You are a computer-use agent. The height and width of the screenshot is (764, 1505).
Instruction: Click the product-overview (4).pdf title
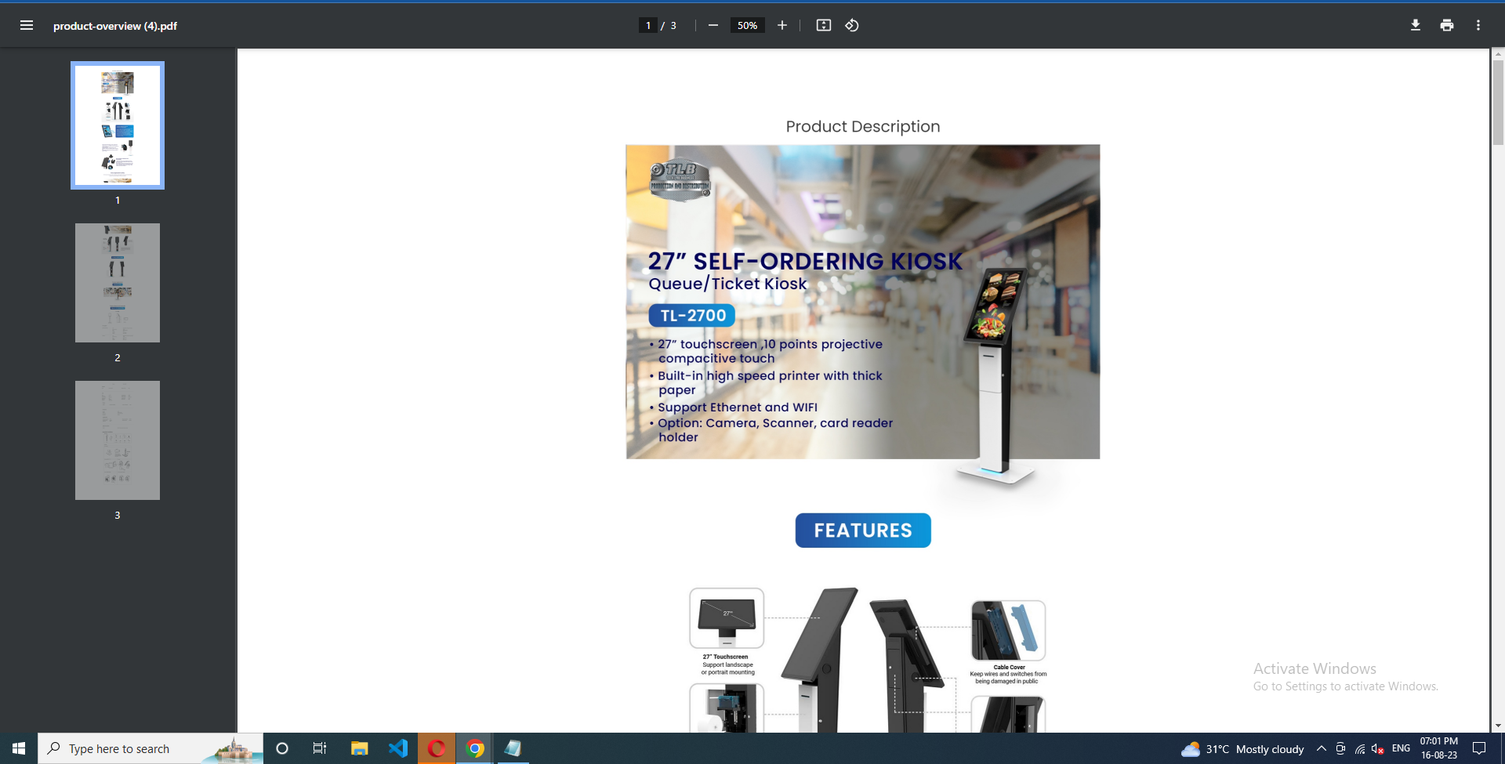tap(115, 26)
